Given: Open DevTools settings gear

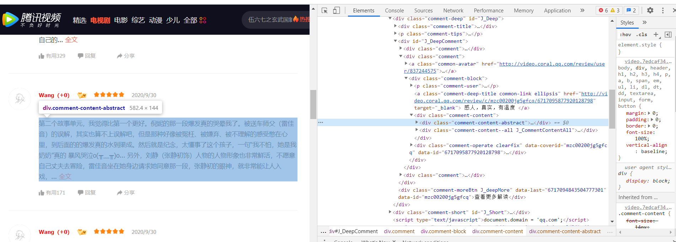Looking at the screenshot, I should (x=650, y=11).
